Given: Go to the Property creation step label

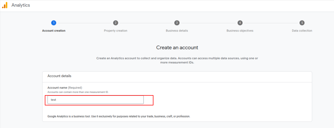Looking at the screenshot, I should [x=115, y=31].
